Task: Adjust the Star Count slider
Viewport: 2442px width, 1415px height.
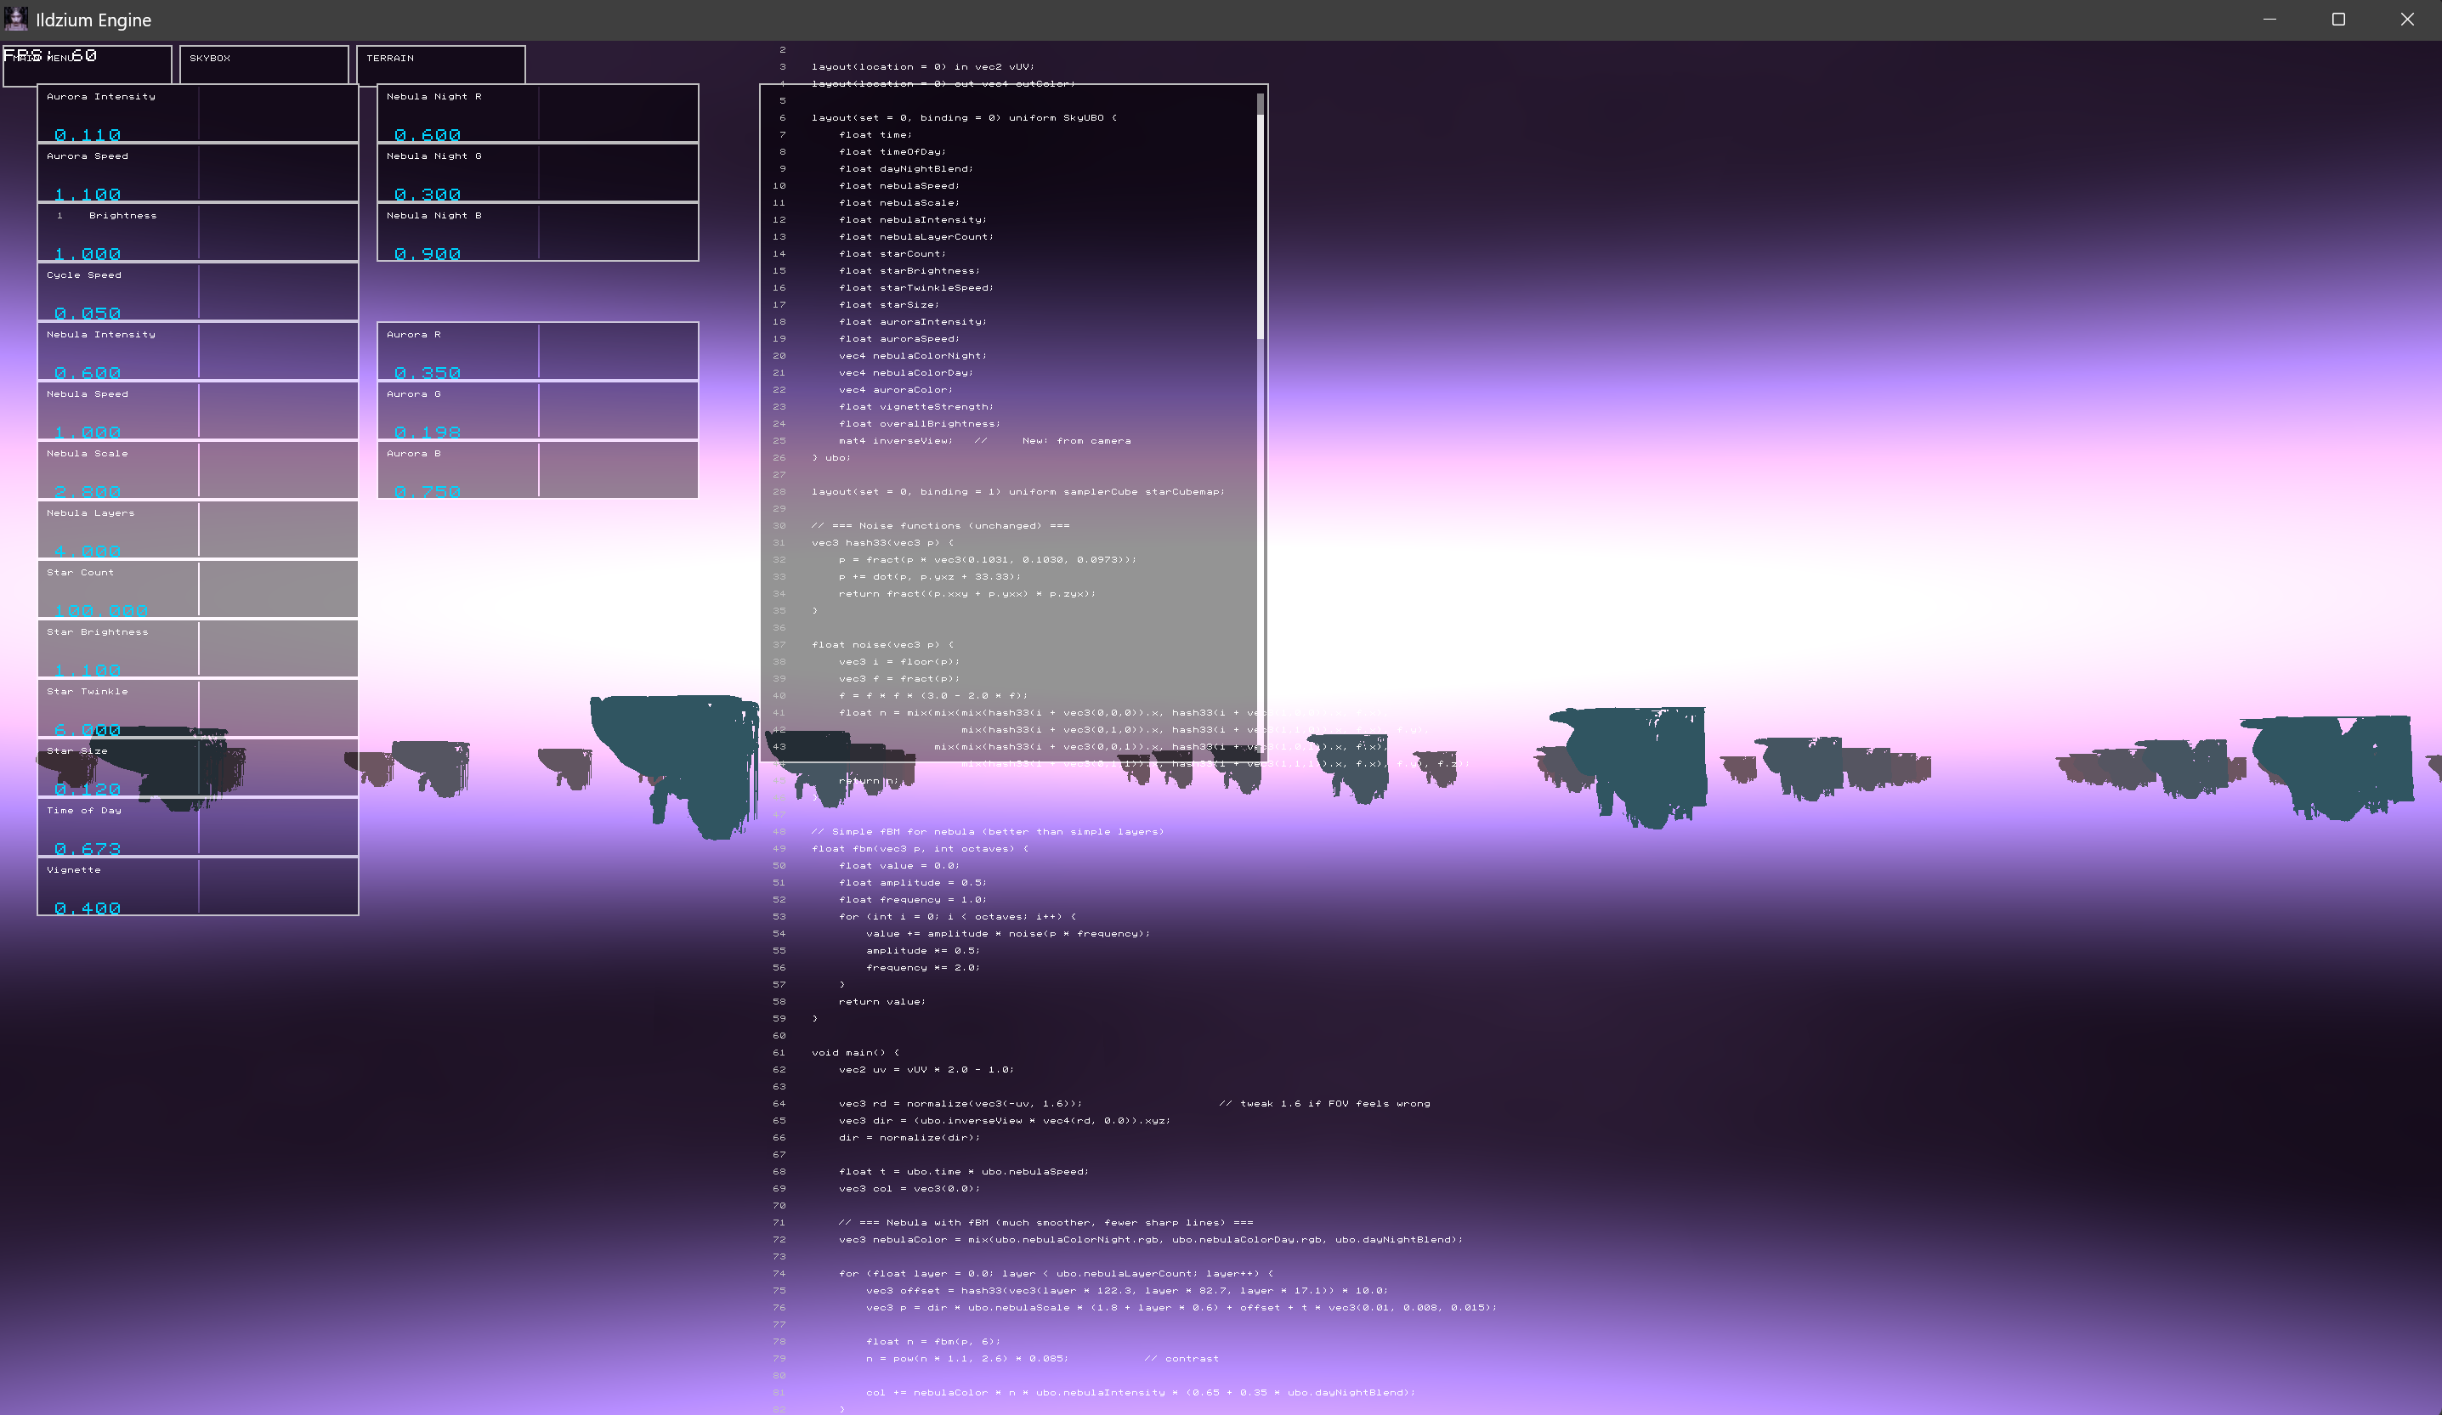Action: (198, 588)
